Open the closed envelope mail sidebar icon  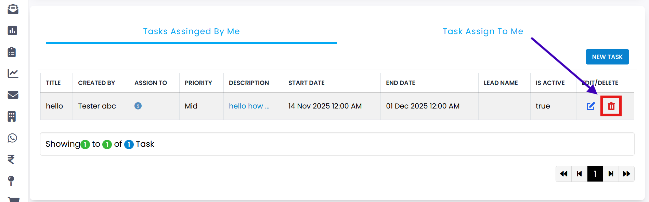point(13,95)
